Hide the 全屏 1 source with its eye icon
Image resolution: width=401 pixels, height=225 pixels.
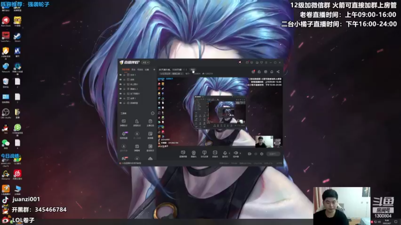click(120, 98)
